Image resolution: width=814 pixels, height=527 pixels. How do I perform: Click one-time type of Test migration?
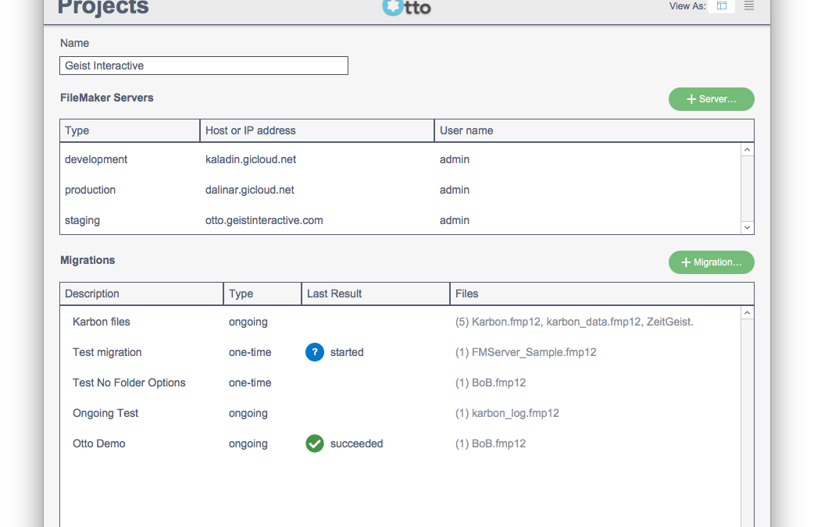tap(250, 352)
